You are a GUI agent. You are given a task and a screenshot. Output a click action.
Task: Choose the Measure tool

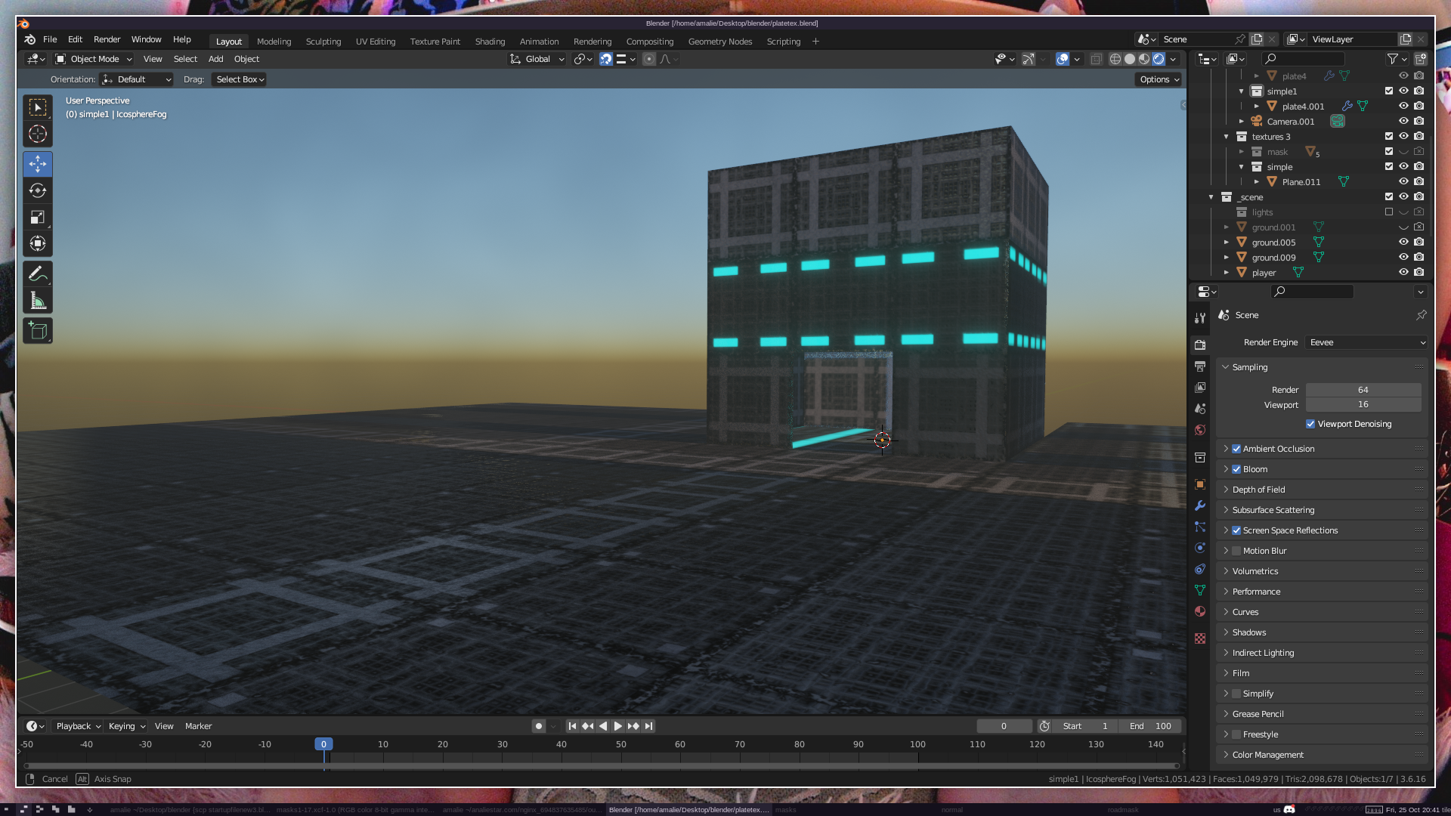[38, 301]
